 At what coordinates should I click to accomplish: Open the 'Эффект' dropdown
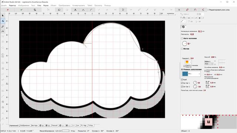pyautogui.click(x=209, y=64)
